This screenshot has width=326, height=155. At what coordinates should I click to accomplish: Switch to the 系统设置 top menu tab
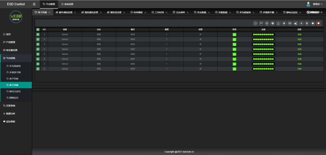tap(67, 4)
